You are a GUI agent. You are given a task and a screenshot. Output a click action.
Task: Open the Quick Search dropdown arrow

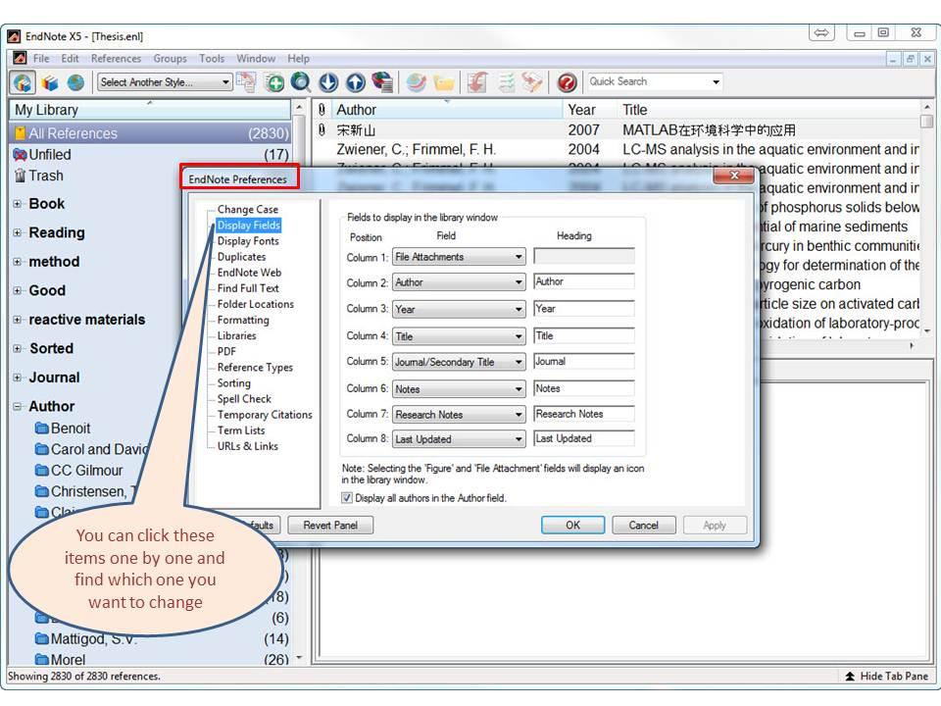coord(716,81)
